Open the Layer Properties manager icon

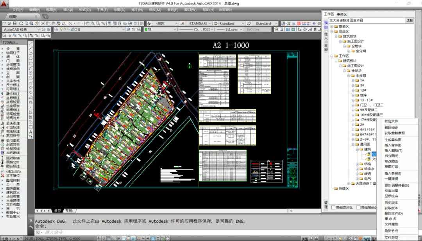(56, 29)
